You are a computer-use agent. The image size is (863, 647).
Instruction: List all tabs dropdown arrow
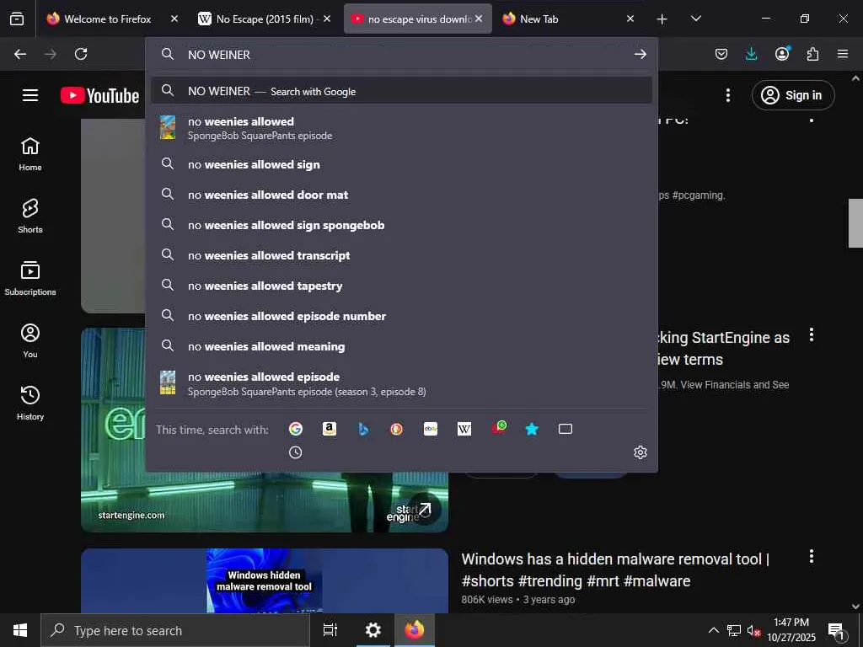695,19
